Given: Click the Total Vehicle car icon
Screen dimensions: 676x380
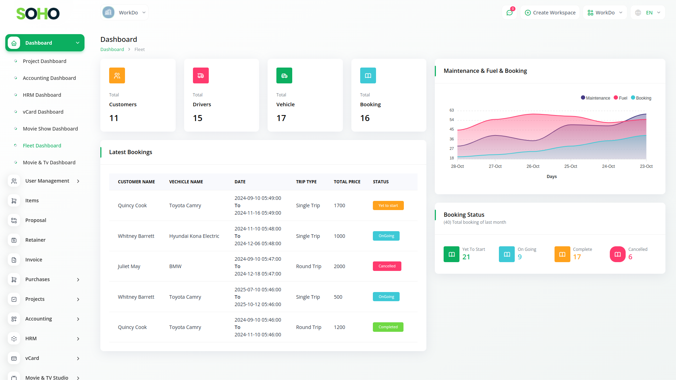Looking at the screenshot, I should coord(284,76).
